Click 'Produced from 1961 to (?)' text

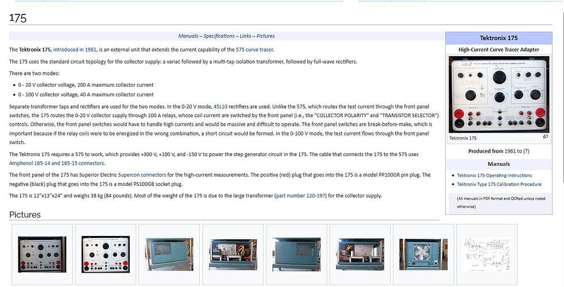(499, 152)
